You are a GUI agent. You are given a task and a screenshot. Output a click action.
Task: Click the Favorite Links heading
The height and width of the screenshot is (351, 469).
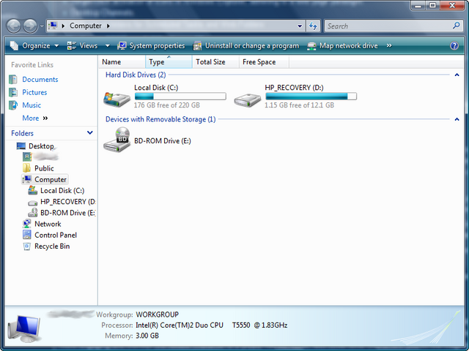(x=32, y=65)
